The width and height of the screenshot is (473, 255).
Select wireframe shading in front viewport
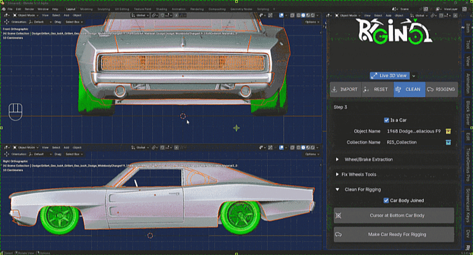(x=299, y=15)
